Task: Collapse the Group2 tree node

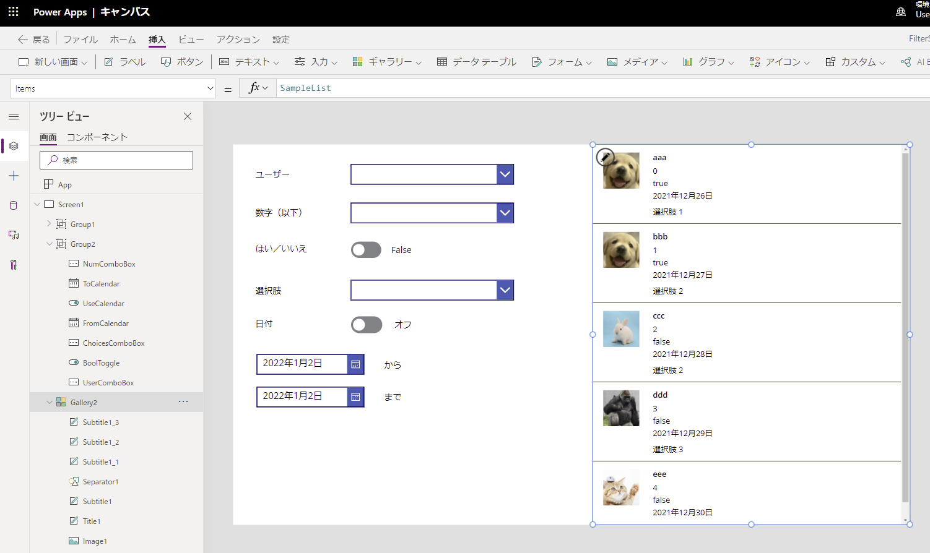Action: (x=49, y=244)
